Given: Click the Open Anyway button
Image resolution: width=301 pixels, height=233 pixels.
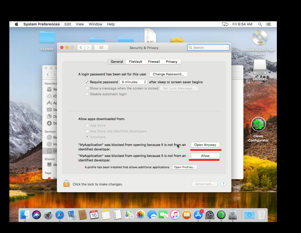Looking at the screenshot, I should click(x=205, y=145).
